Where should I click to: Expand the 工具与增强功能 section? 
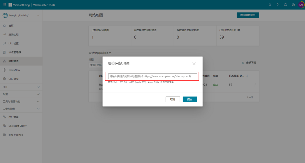38,101
